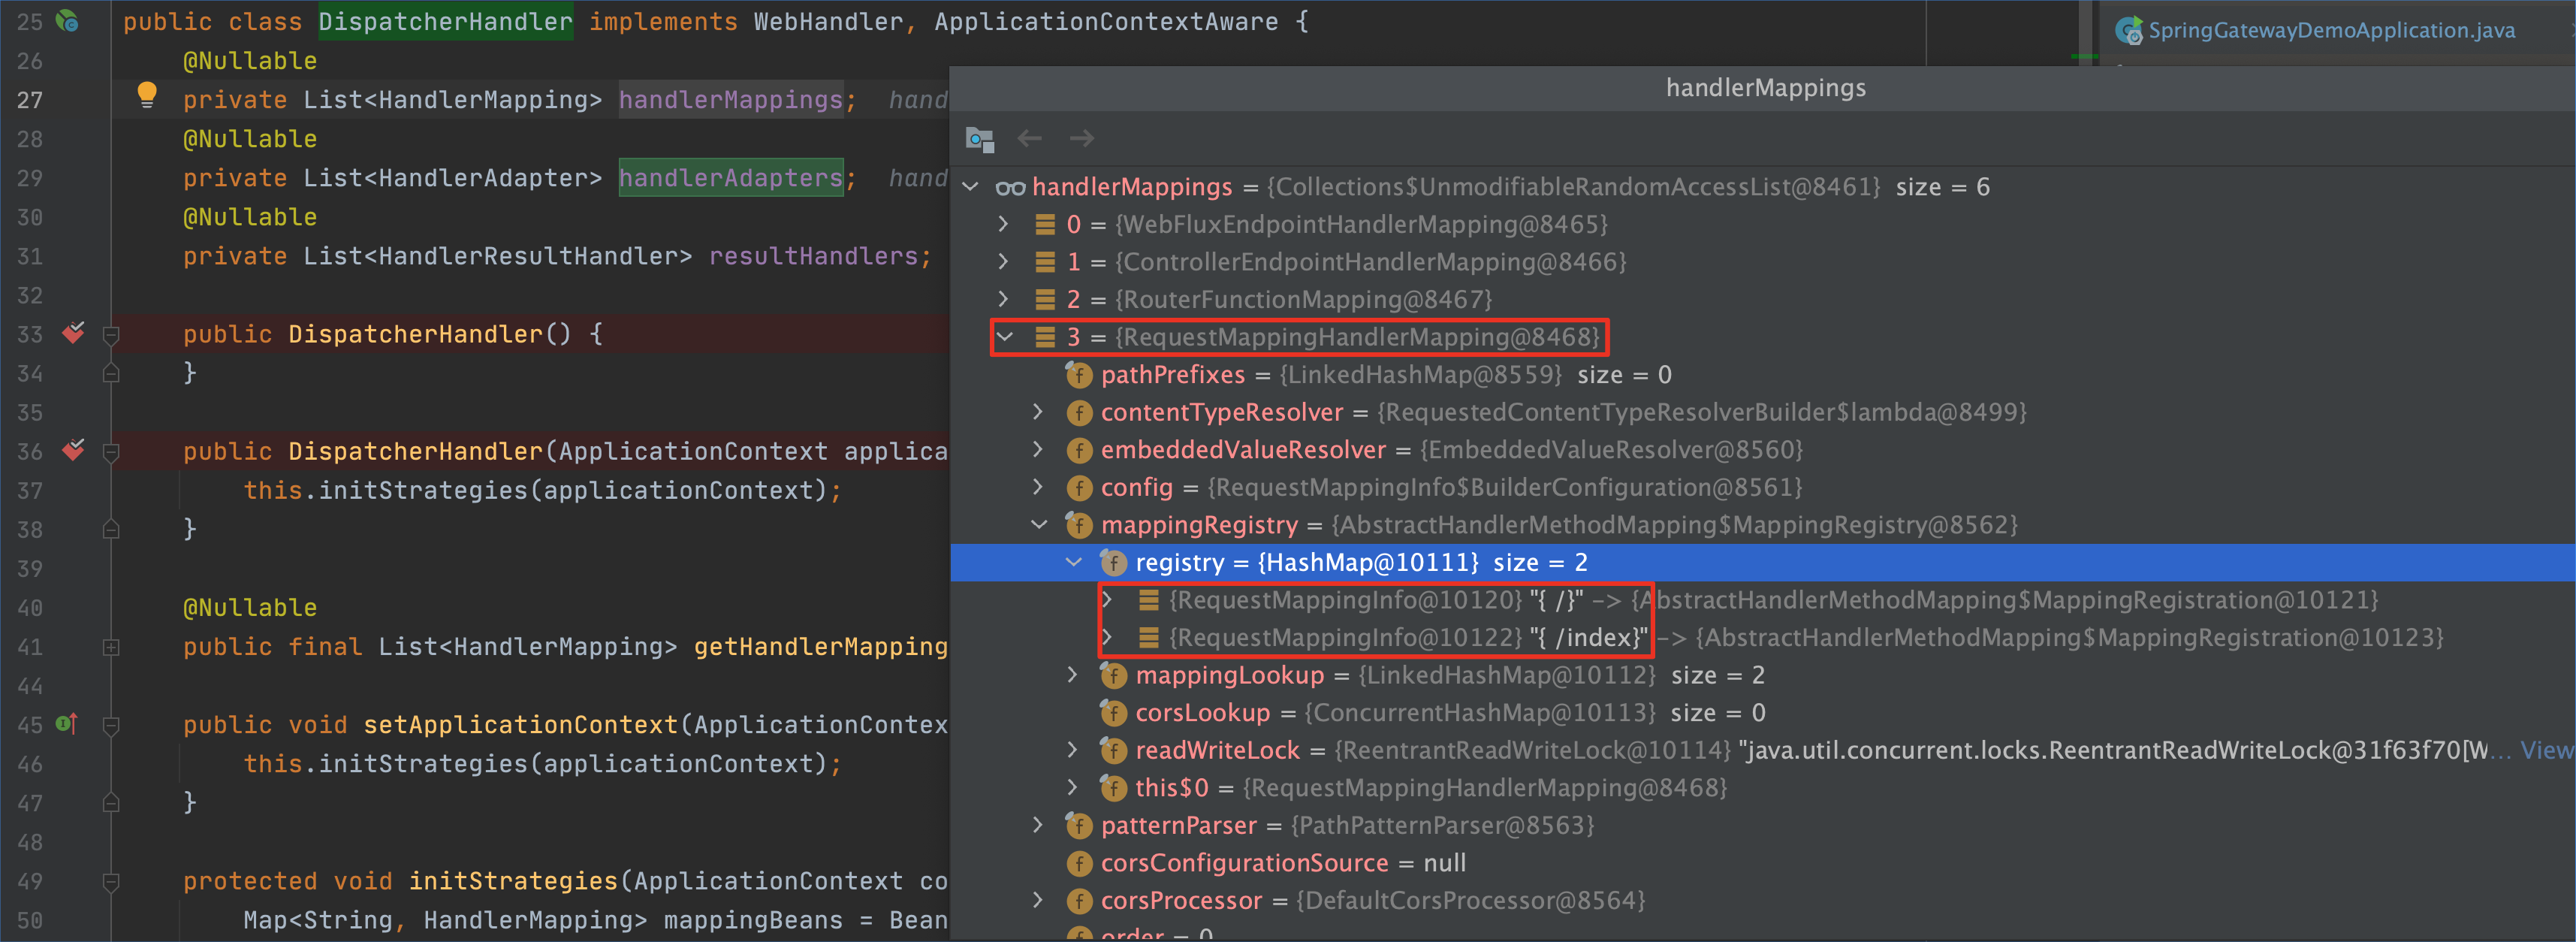Expand the patternParser field
2576x942 pixels.
(1038, 825)
